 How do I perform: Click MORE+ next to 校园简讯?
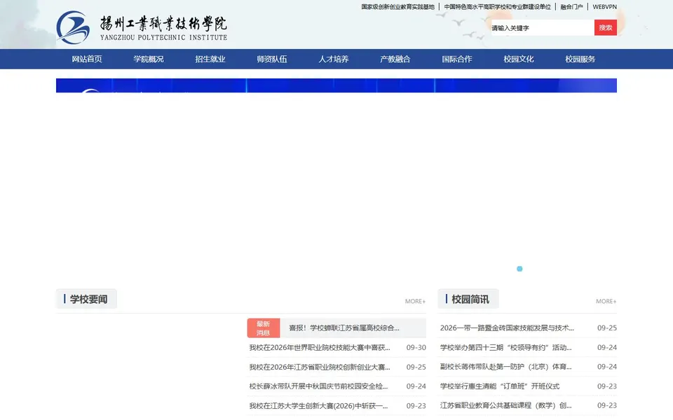[606, 301]
